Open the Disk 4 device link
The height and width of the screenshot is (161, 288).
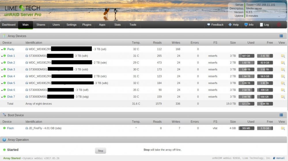click(x=11, y=76)
